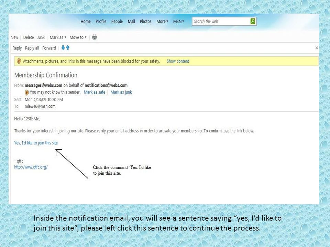Image resolution: width=330 pixels, height=247 pixels.
Task: Open the Photos menu item
Action: [x=146, y=21]
